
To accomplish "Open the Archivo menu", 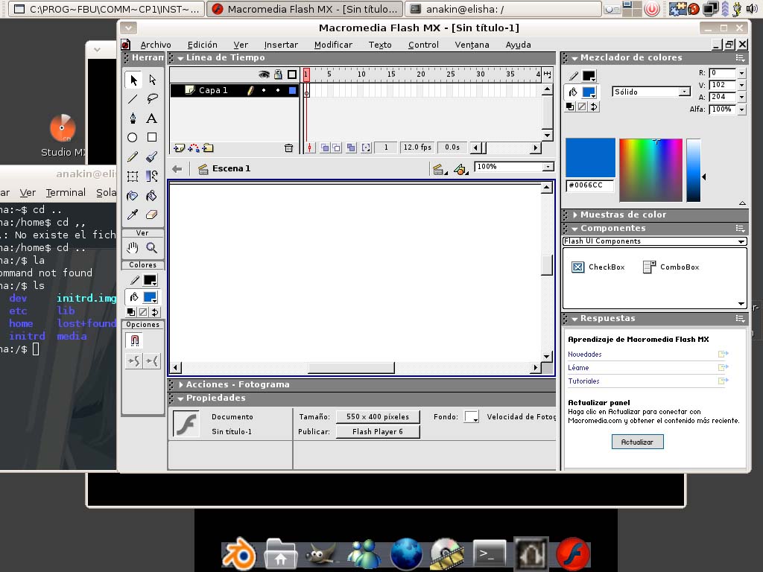I will pos(156,45).
